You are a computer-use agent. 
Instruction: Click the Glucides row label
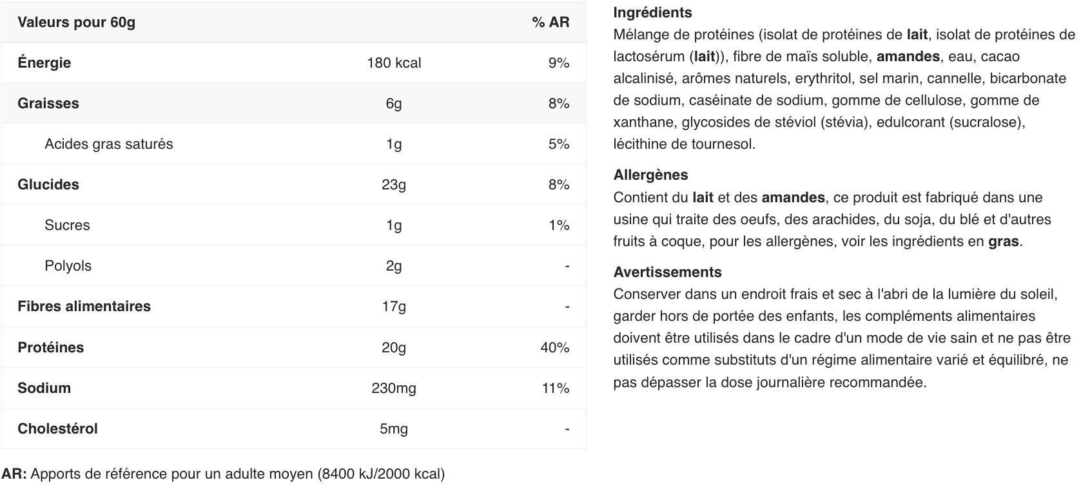tap(48, 185)
